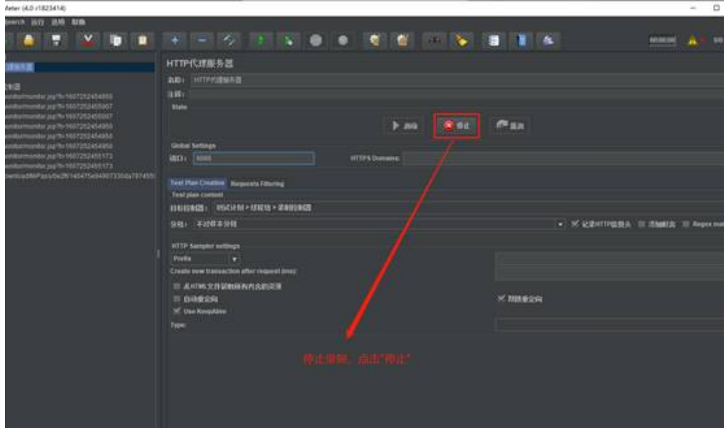
Task: Expand all nodes with plus icon
Action: point(174,41)
